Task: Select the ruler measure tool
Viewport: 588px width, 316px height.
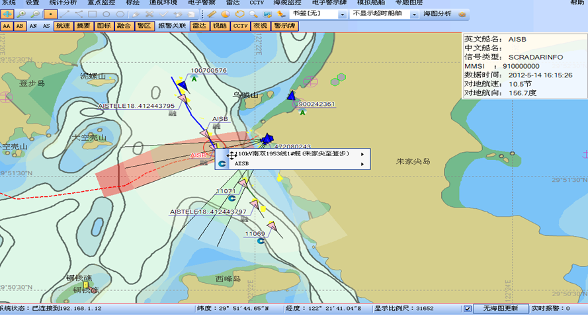Action: point(212,14)
